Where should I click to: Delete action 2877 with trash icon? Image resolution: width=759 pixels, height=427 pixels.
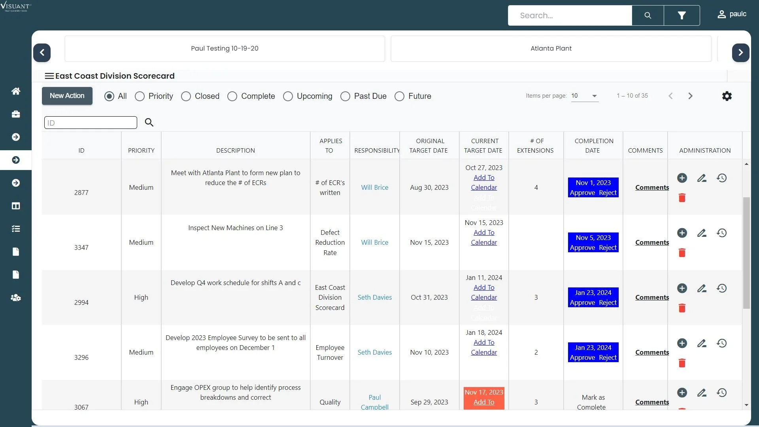pyautogui.click(x=682, y=198)
